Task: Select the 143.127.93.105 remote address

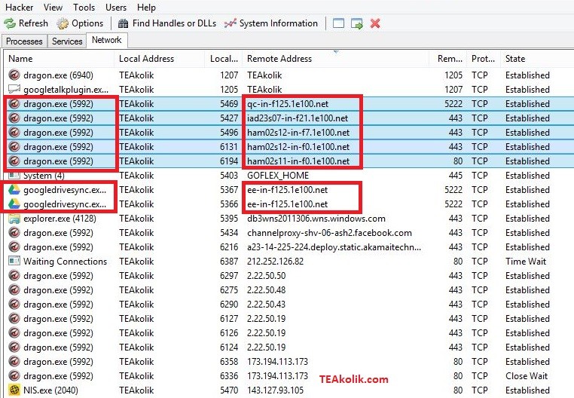Action: [x=275, y=390]
